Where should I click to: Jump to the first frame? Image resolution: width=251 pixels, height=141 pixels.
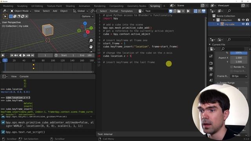pyautogui.click(x=12, y=55)
